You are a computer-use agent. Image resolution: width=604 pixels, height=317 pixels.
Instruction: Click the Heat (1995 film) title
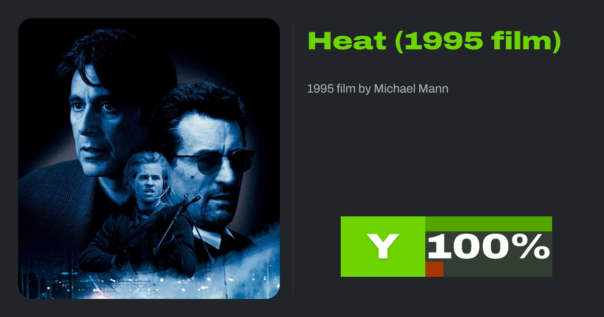pos(434,42)
